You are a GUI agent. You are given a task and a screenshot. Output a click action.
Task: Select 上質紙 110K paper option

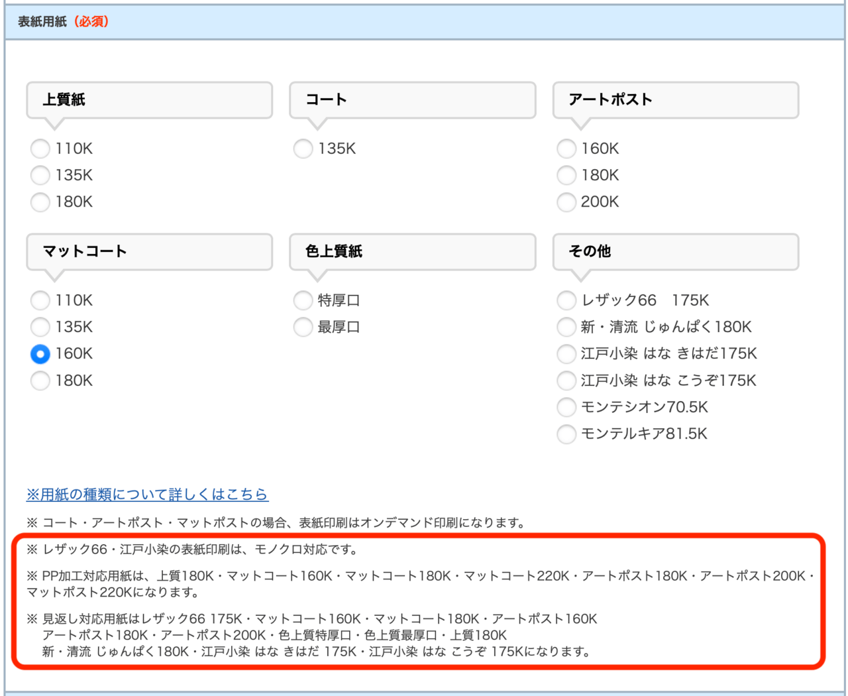[x=40, y=148]
